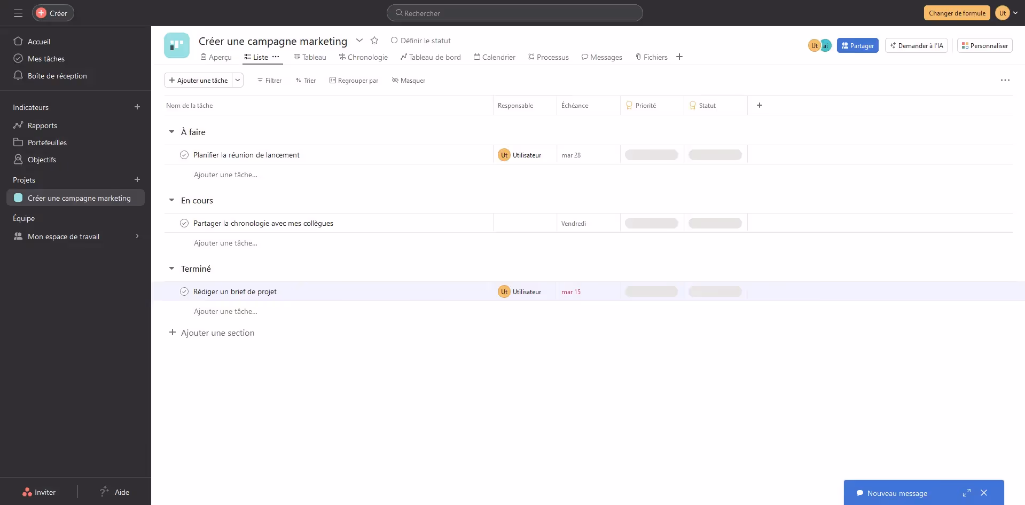
Task: Open dropdown arrow beside Ajouter une tâche
Action: point(238,80)
